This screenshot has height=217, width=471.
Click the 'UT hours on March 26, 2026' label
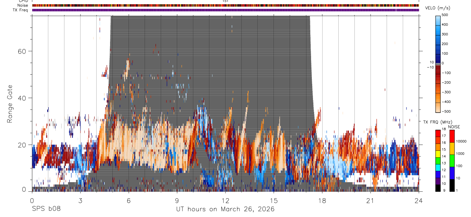point(225,209)
